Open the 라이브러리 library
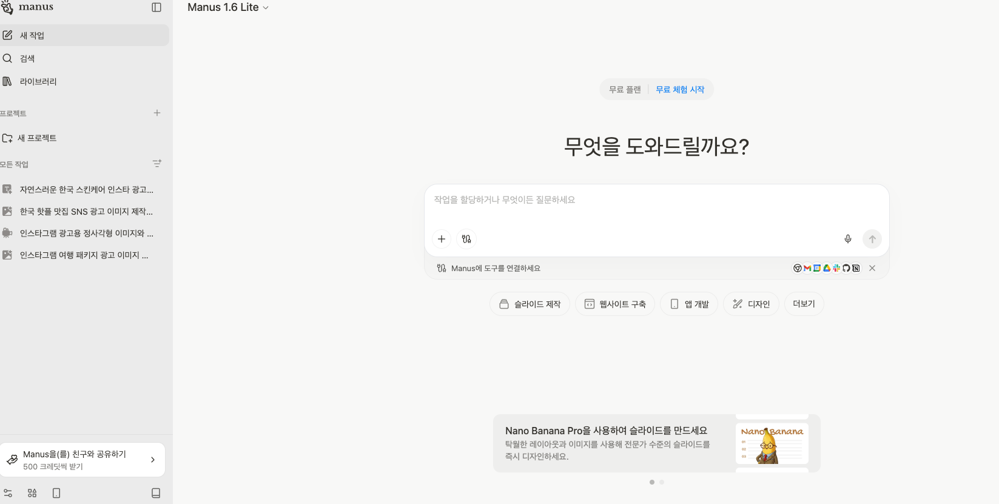Image resolution: width=999 pixels, height=504 pixels. (38, 81)
